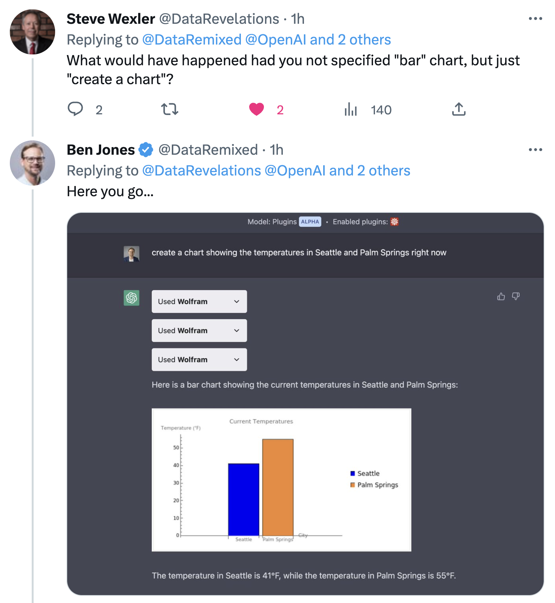Give a thumbs down on the ChatGPT response
The image size is (555, 603).
pos(516,297)
